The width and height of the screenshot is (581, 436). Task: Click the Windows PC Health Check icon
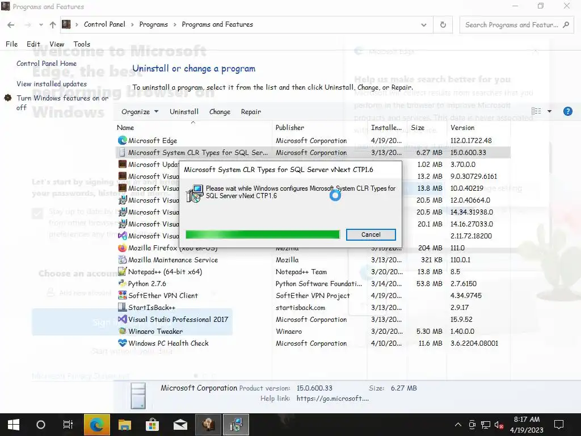tap(123, 343)
